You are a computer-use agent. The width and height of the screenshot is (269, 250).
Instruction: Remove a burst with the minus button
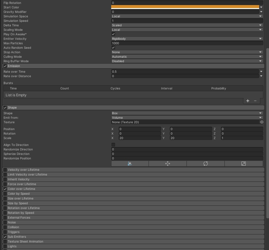(x=255, y=101)
